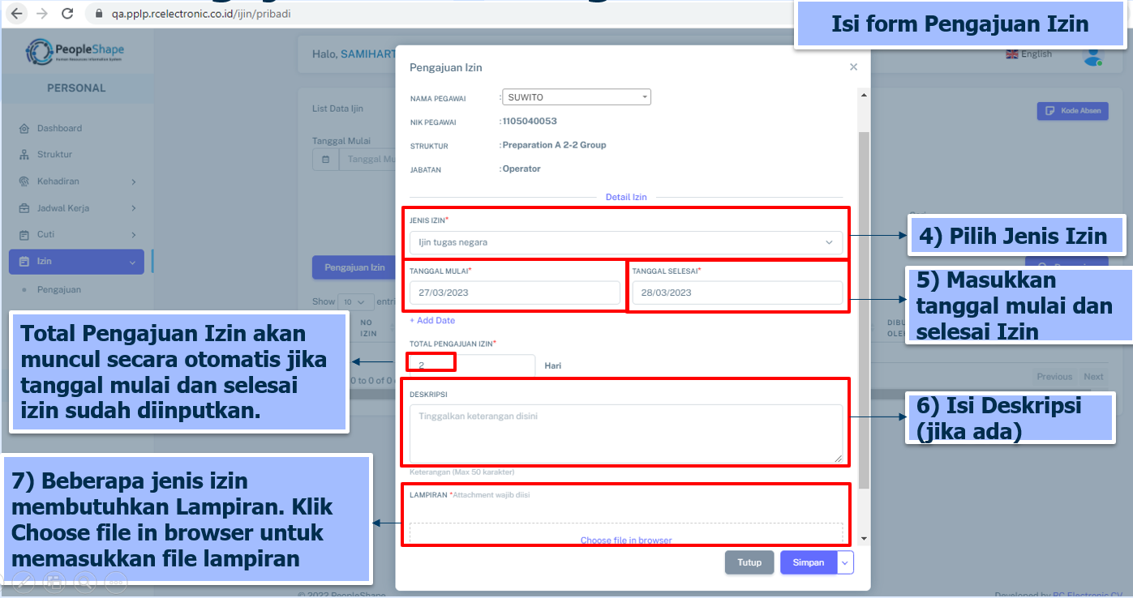This screenshot has width=1133, height=598.
Task: Click the Struktur organization icon
Action: (24, 155)
